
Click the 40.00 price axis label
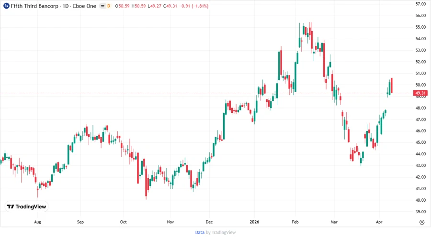[420, 200]
